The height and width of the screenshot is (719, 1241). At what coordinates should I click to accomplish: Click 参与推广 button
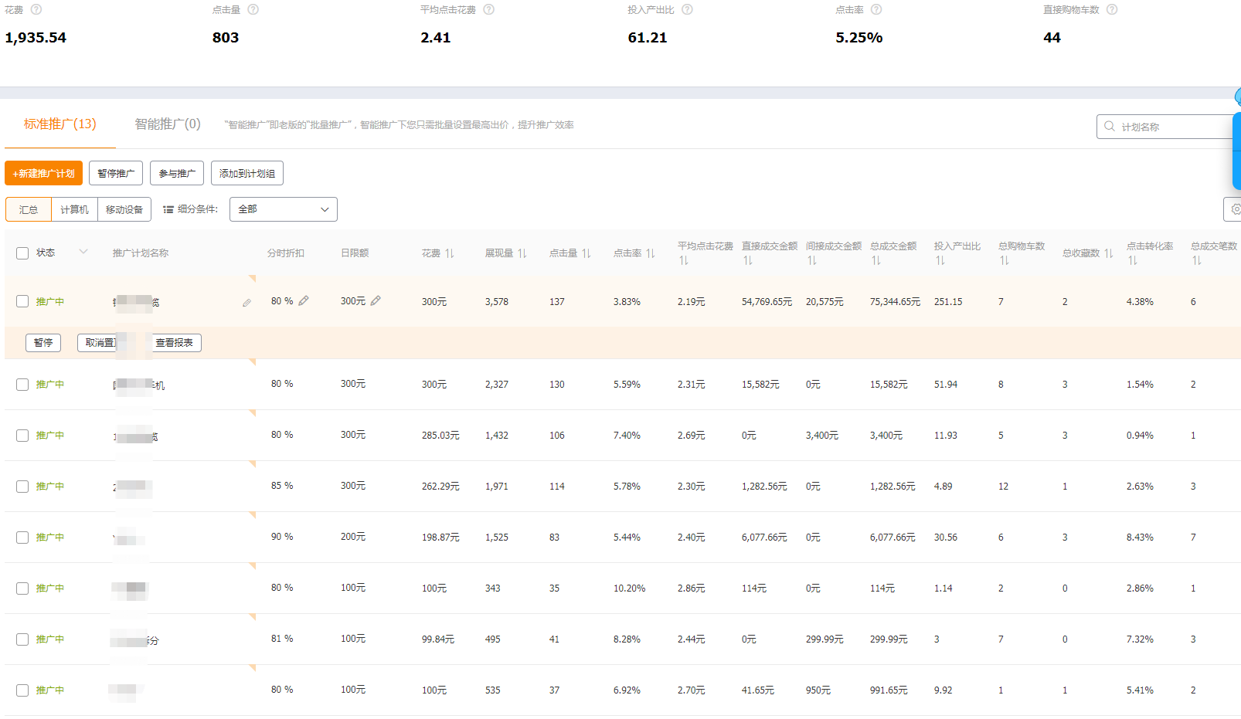[177, 173]
